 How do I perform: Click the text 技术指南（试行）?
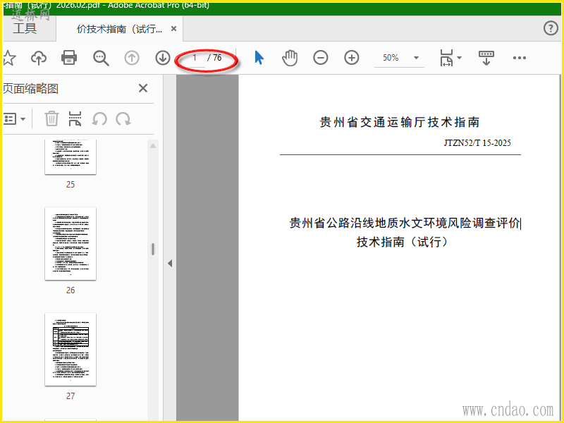[x=402, y=242]
